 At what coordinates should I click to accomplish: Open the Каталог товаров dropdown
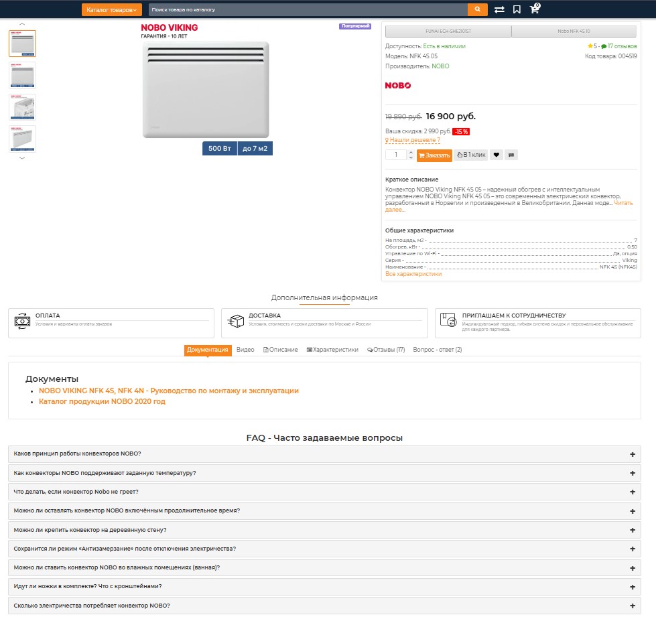pos(112,10)
